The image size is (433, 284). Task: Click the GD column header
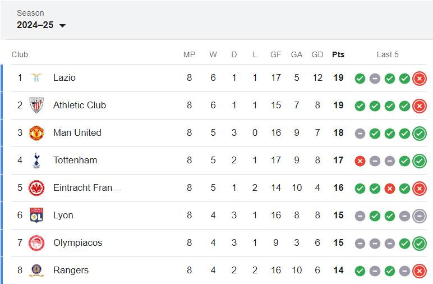click(x=317, y=54)
